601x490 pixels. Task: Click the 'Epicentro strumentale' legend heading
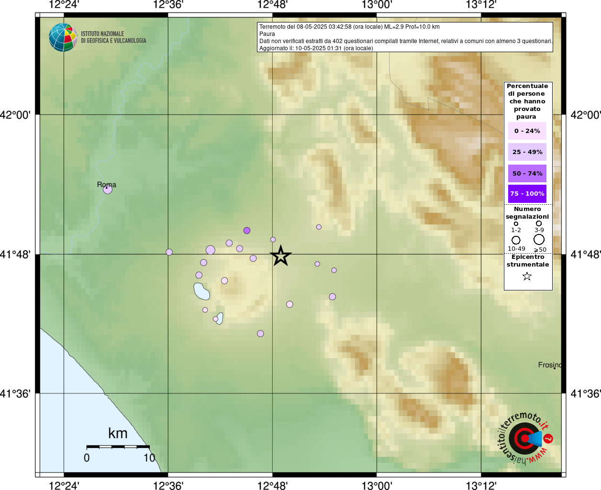(x=528, y=261)
